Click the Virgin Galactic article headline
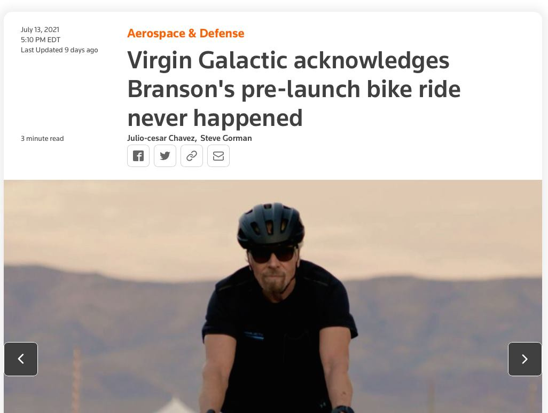This screenshot has height=413, width=548. pyautogui.click(x=294, y=89)
